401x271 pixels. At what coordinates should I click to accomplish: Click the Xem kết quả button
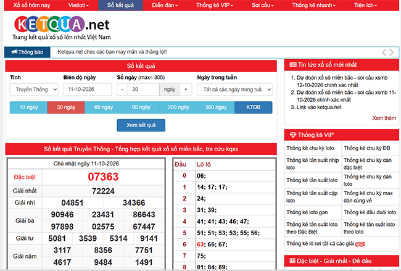tap(141, 125)
